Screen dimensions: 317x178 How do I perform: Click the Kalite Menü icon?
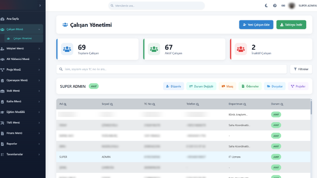click(2, 101)
